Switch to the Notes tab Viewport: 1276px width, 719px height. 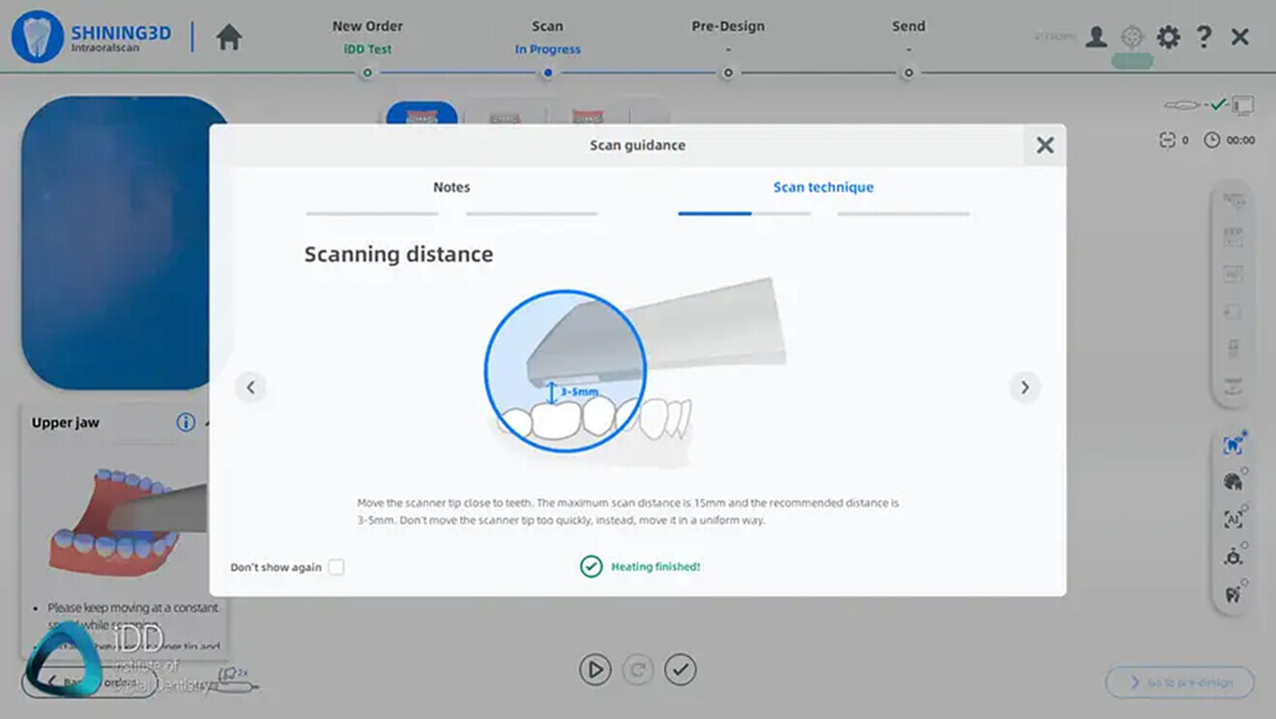coord(451,187)
